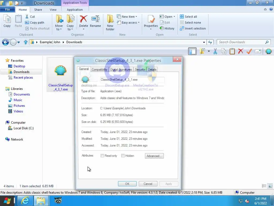
Task: Click Select all in the ribbon
Action: coord(188,17)
